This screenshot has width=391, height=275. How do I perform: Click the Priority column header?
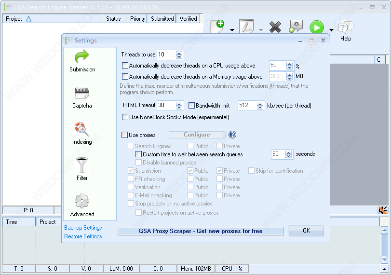click(x=137, y=19)
